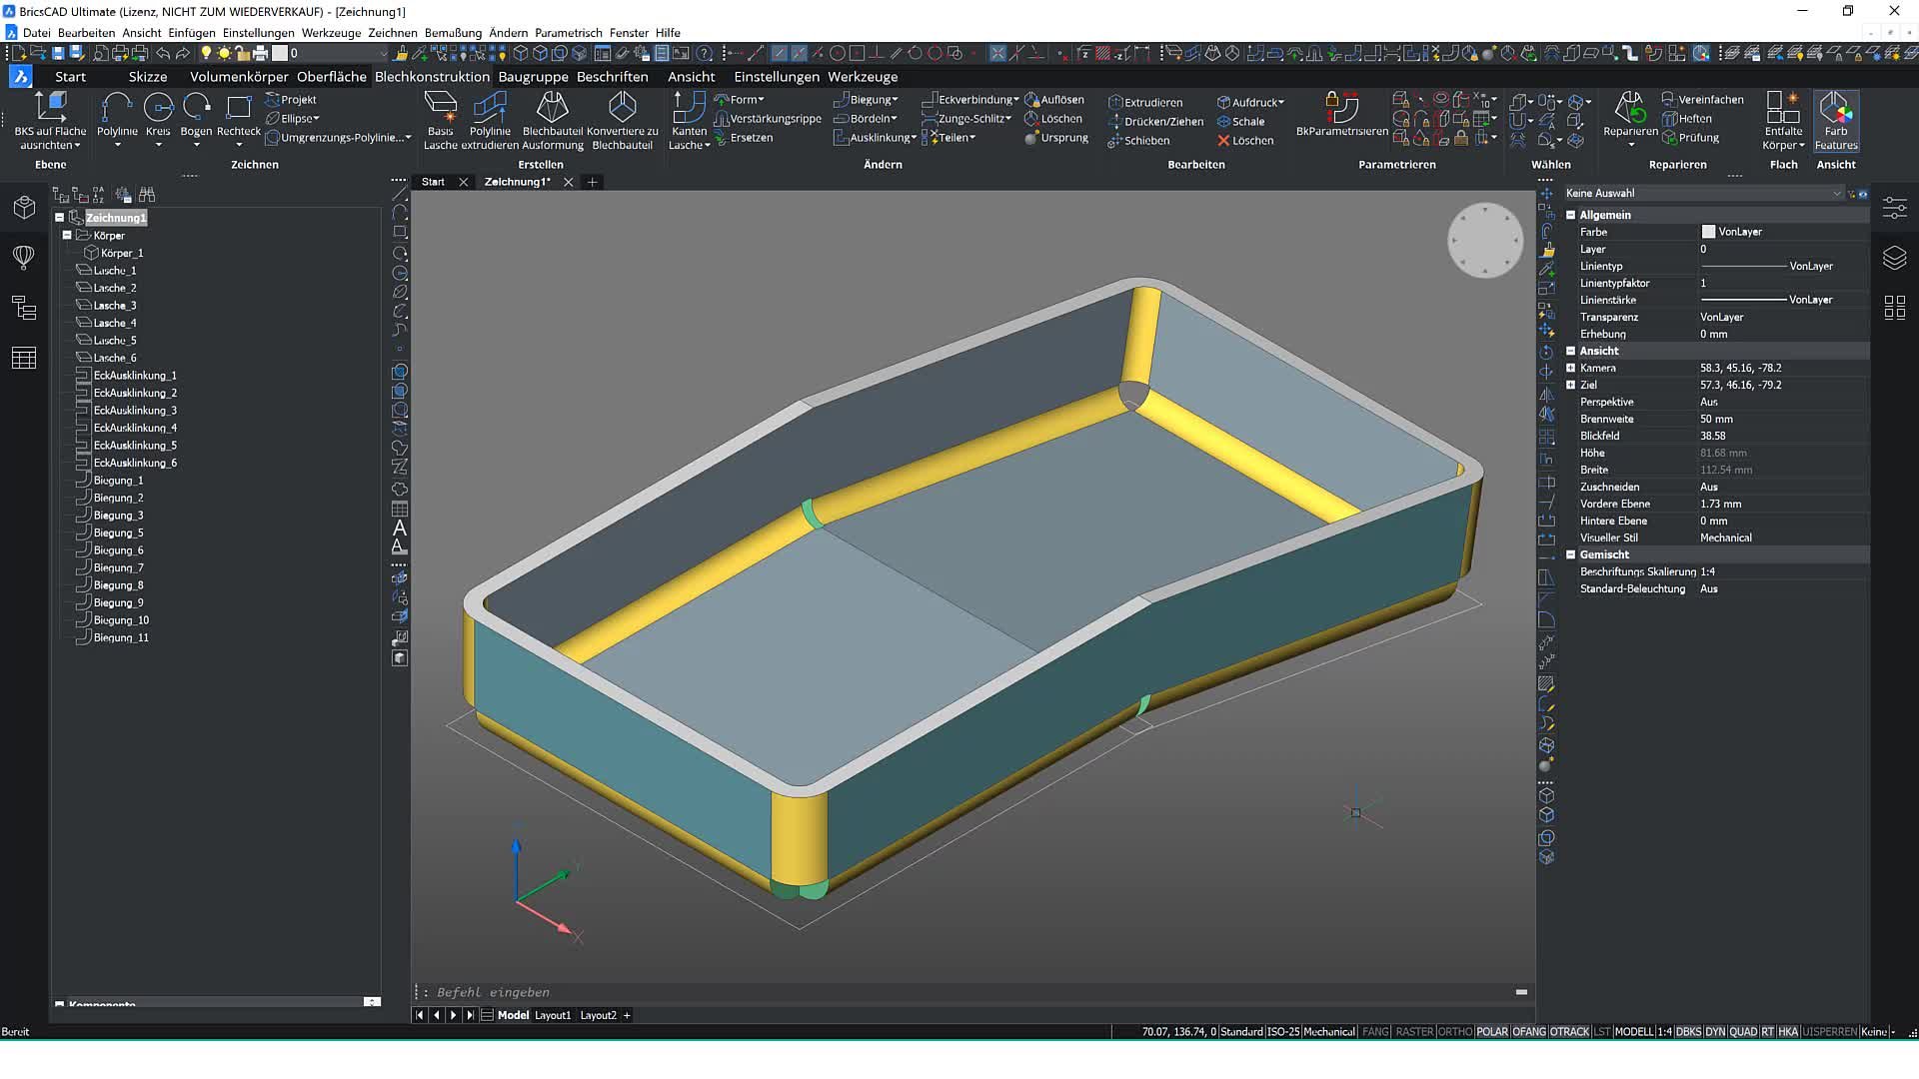Open the Blechbauteil Ausformung tool

(x=552, y=121)
